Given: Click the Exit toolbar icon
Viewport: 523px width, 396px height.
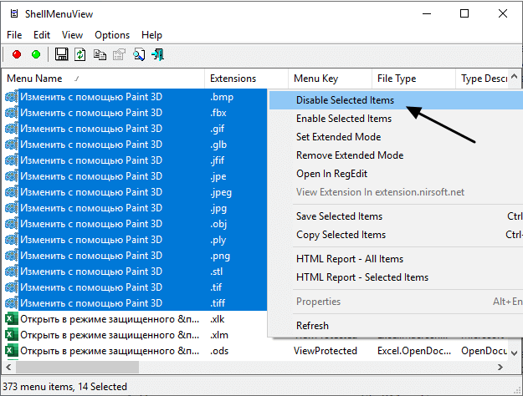Looking at the screenshot, I should [158, 54].
